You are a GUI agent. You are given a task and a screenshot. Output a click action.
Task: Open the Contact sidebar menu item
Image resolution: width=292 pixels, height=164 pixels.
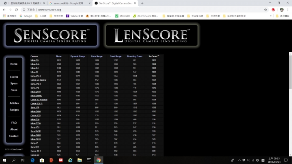tap(14, 136)
